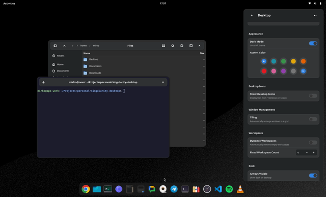326x197 pixels.
Task: Enable the Tiling switch
Action: point(313,119)
